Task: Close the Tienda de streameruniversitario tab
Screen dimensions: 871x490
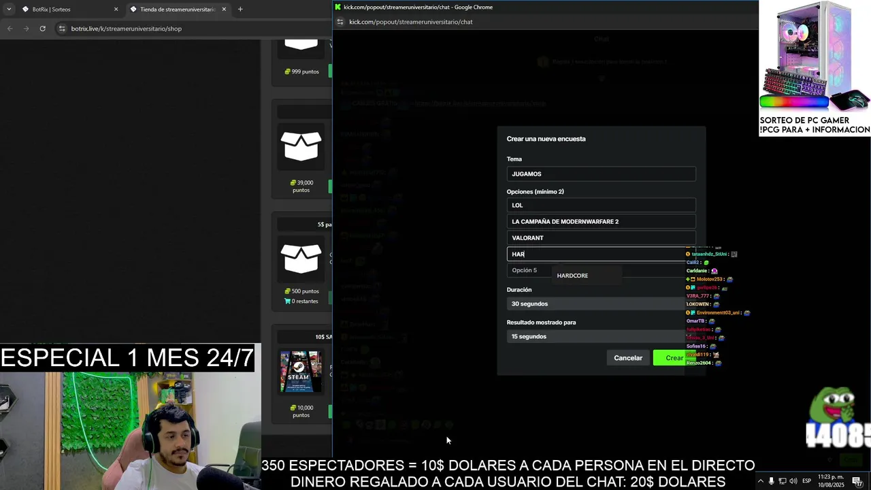Action: pos(224,10)
